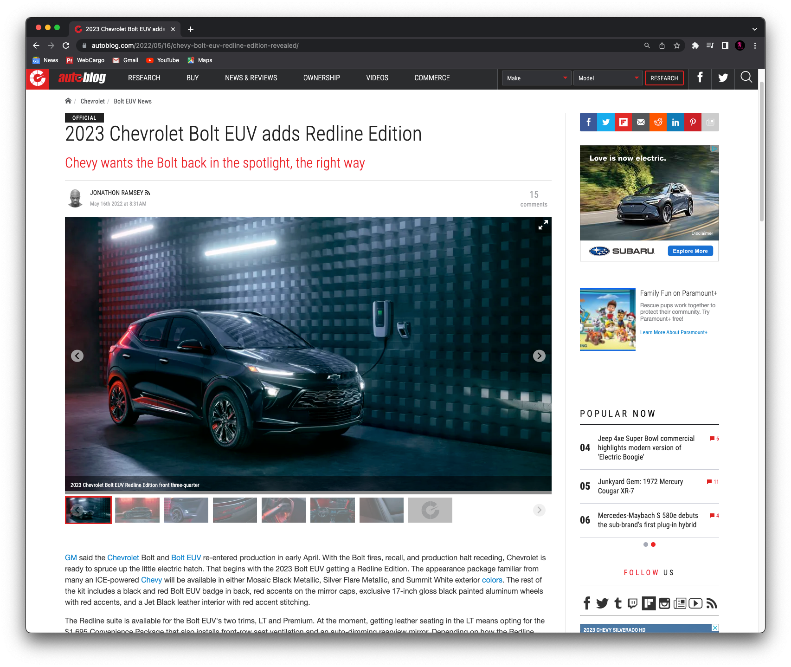Share article on Pinterest
This screenshot has width=791, height=667.
click(693, 122)
